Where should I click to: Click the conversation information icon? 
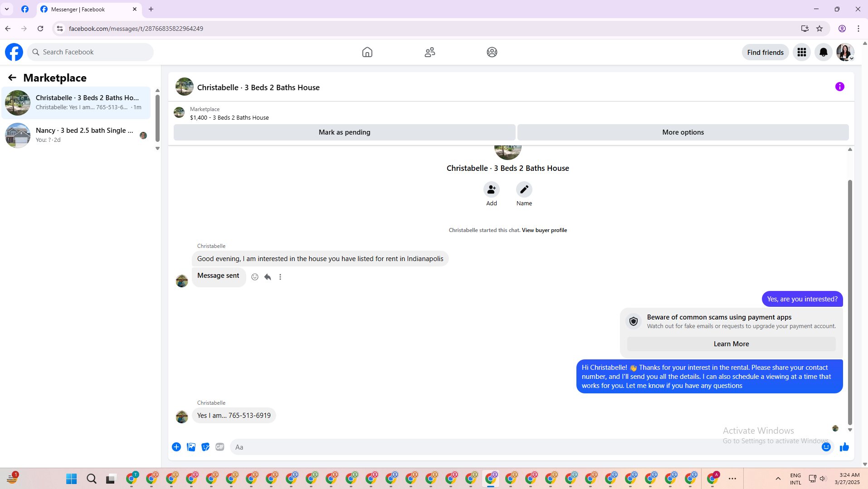[840, 87]
